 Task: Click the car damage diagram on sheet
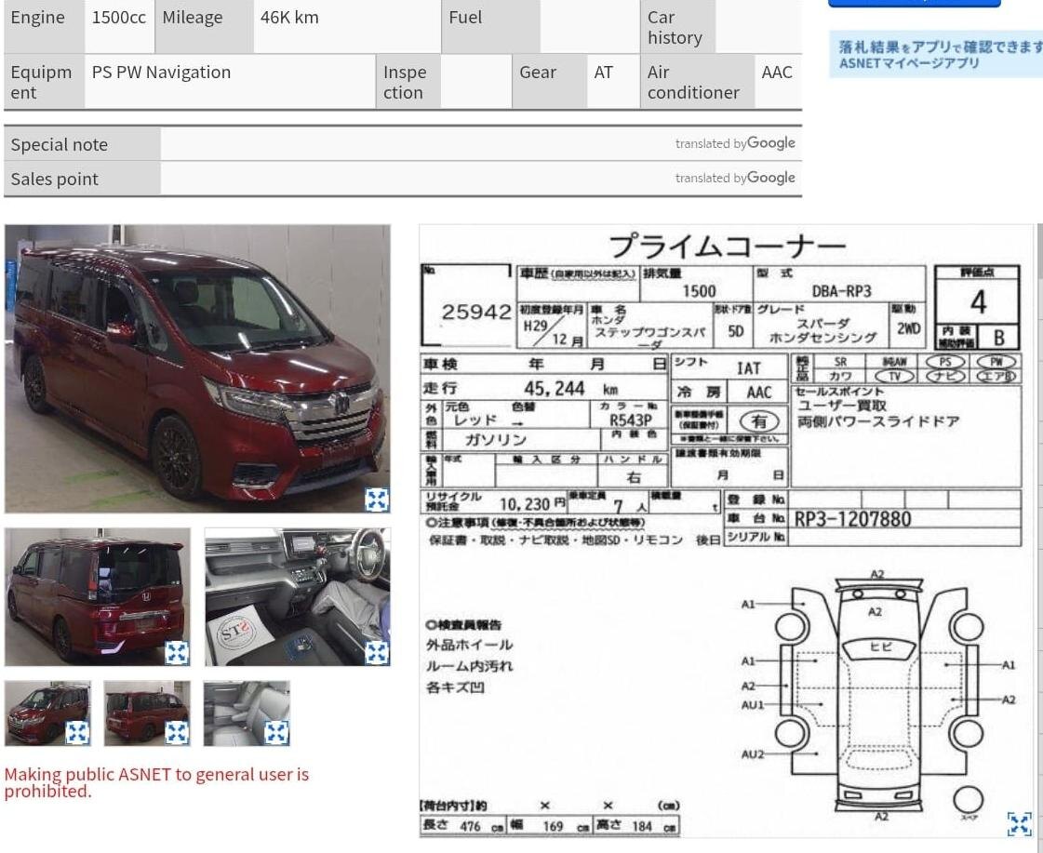point(878,696)
